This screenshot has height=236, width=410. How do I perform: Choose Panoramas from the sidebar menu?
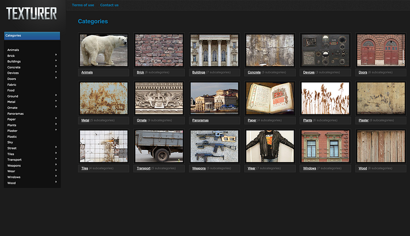point(15,113)
